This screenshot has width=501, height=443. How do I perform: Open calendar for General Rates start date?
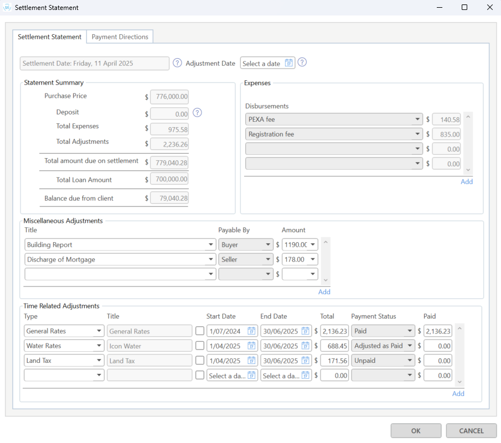coord(251,331)
